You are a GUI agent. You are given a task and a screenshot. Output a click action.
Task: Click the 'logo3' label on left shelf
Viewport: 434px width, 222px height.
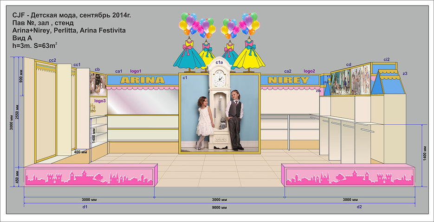[x=100, y=100]
